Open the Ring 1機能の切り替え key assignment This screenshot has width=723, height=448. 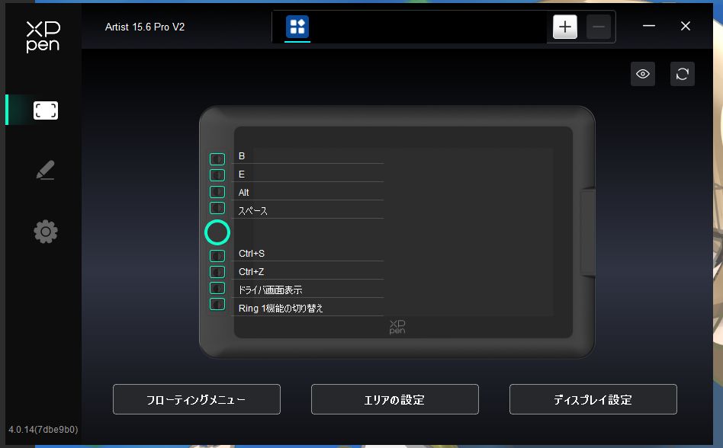[x=309, y=309]
